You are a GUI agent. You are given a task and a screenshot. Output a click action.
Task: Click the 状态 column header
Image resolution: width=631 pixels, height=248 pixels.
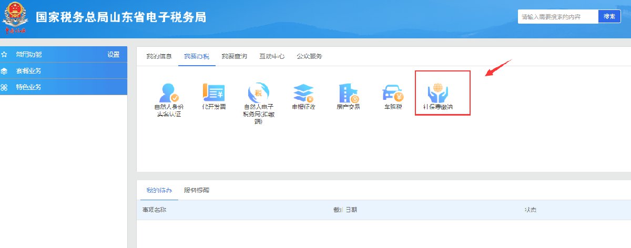(530, 210)
